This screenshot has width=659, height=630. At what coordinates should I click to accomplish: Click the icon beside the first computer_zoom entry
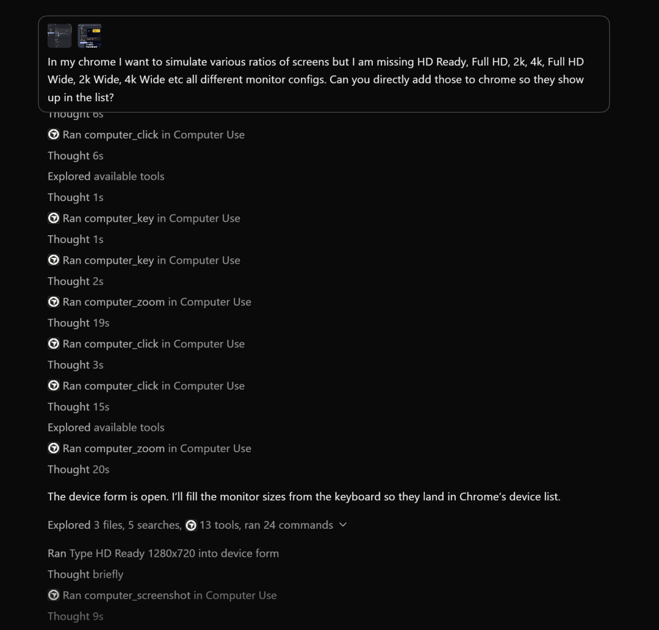pyautogui.click(x=53, y=302)
